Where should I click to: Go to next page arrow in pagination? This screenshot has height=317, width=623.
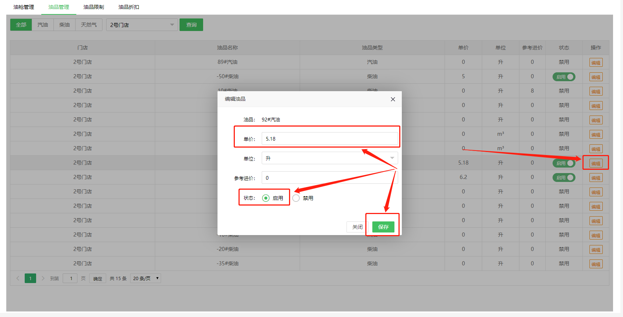(43, 278)
